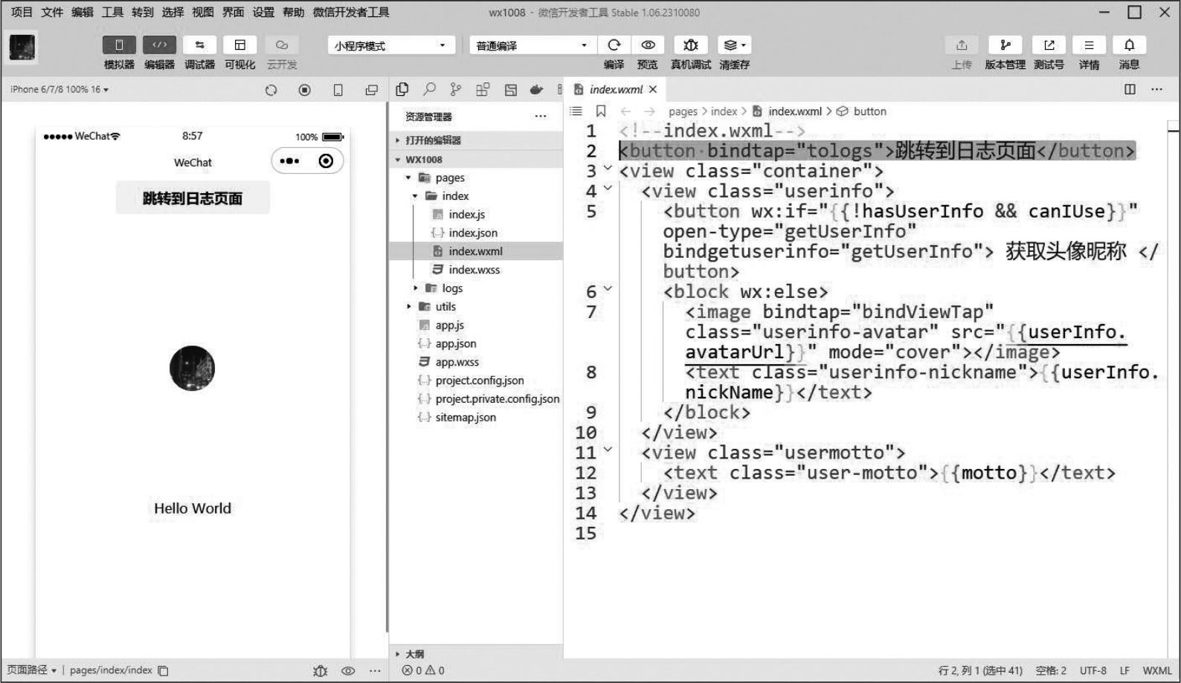Screen dimensions: 1181x683
Task: Open the source control branch icon
Action: coord(456,89)
